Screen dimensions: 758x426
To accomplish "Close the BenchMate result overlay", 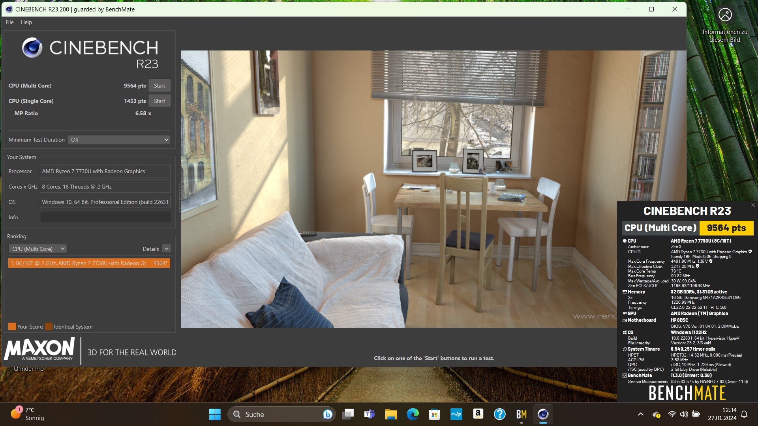I will [753, 205].
